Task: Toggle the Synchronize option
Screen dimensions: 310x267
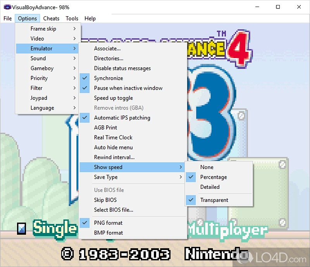Action: pyautogui.click(x=108, y=78)
